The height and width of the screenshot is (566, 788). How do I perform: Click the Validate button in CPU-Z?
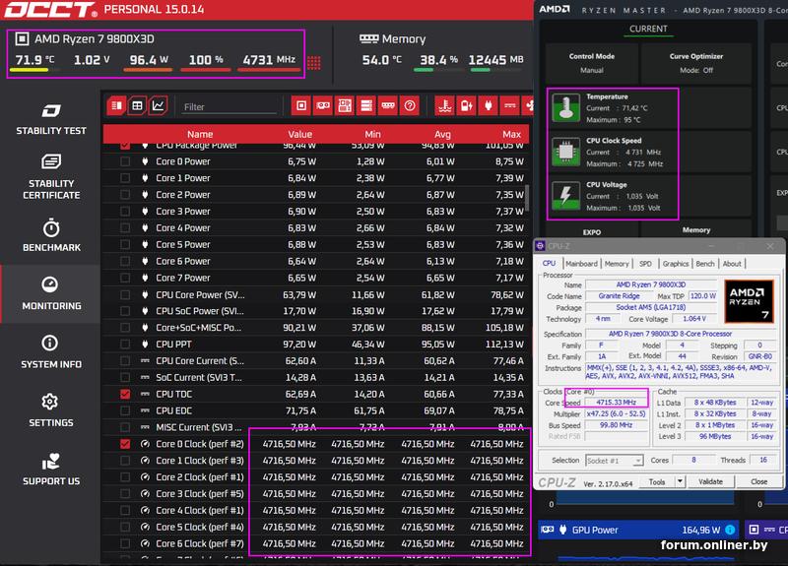pos(710,481)
